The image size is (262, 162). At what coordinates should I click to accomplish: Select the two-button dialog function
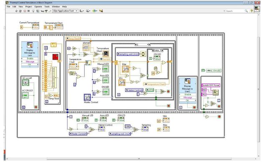215,92
